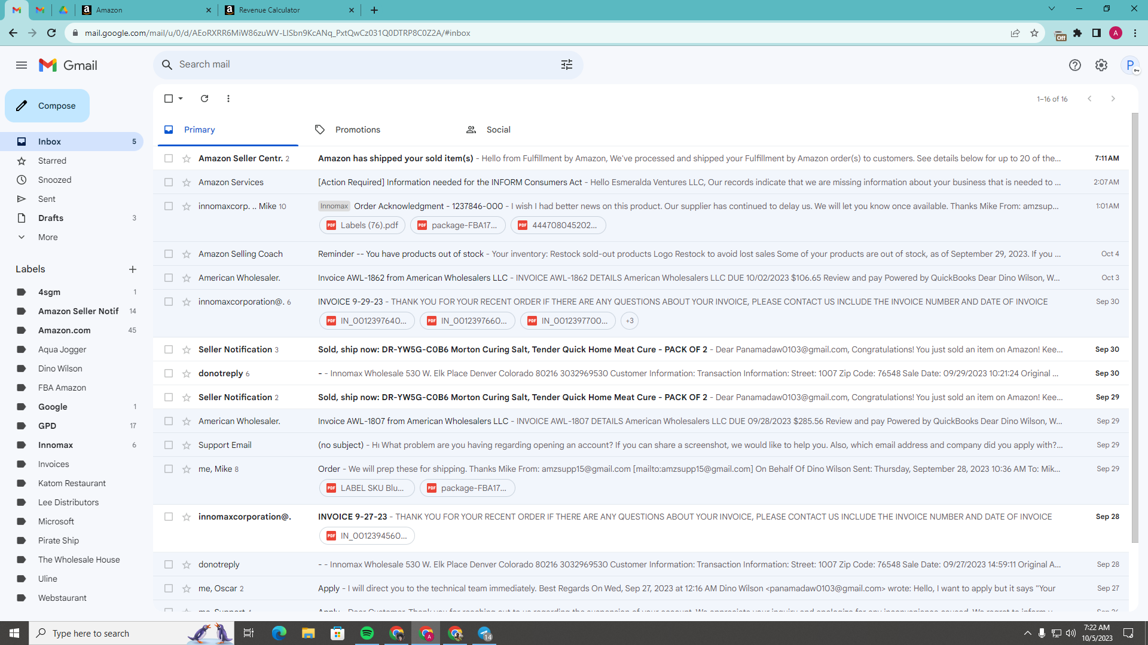Open Windows Start menu
The width and height of the screenshot is (1148, 645).
point(14,633)
